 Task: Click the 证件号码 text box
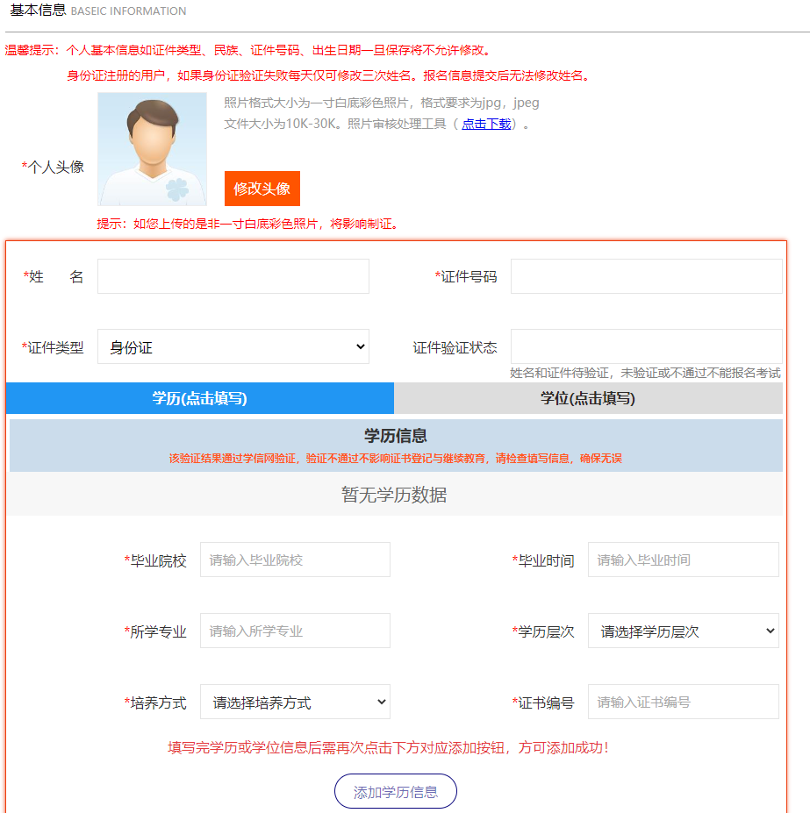click(x=646, y=276)
